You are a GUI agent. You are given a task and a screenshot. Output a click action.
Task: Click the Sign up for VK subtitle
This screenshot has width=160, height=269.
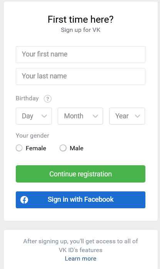tap(80, 30)
